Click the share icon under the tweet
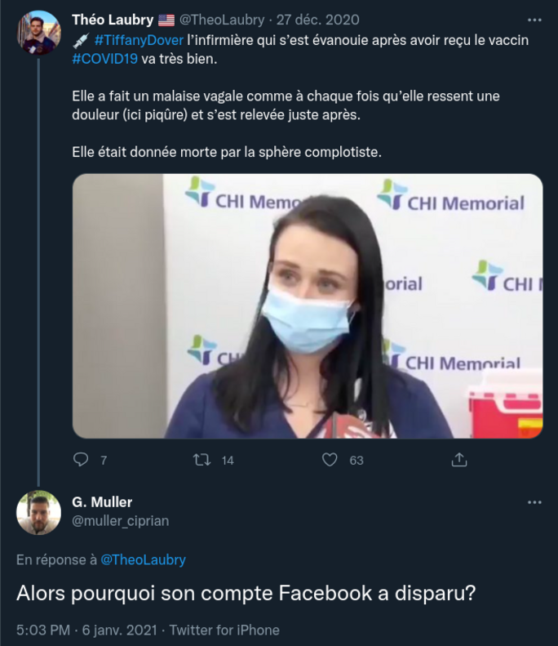Image resolution: width=558 pixels, height=646 pixels. pyautogui.click(x=459, y=460)
